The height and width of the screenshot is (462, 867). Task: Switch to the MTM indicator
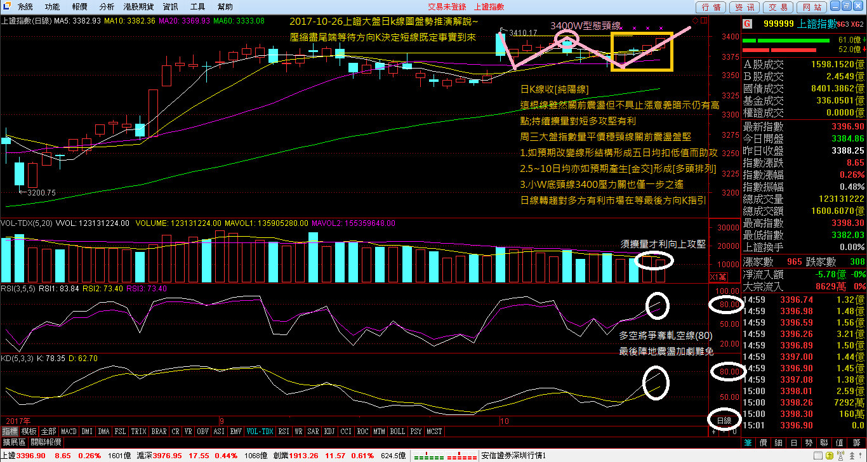379,432
